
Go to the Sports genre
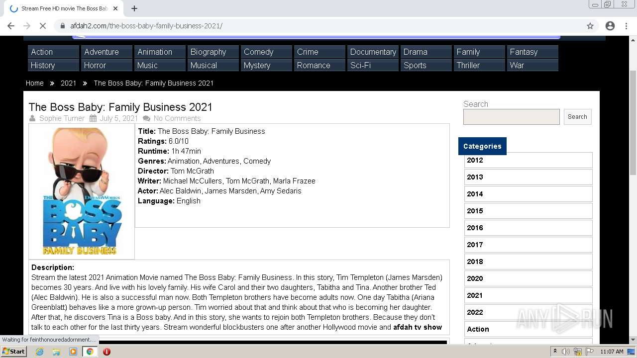coord(426,65)
